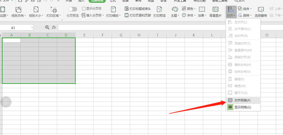Select column B header

(30, 35)
